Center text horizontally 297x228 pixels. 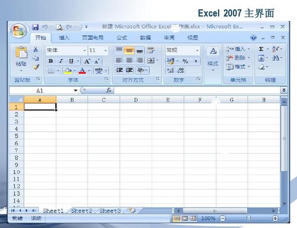pos(129,61)
